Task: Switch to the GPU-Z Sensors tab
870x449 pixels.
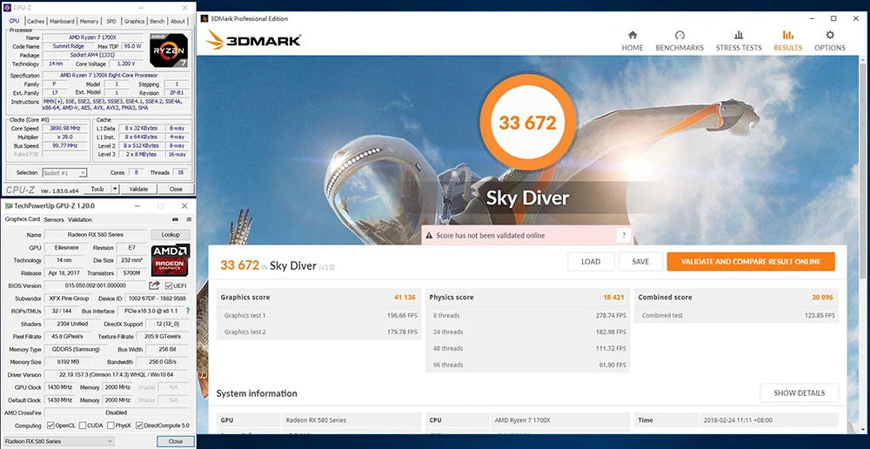Action: (x=54, y=220)
